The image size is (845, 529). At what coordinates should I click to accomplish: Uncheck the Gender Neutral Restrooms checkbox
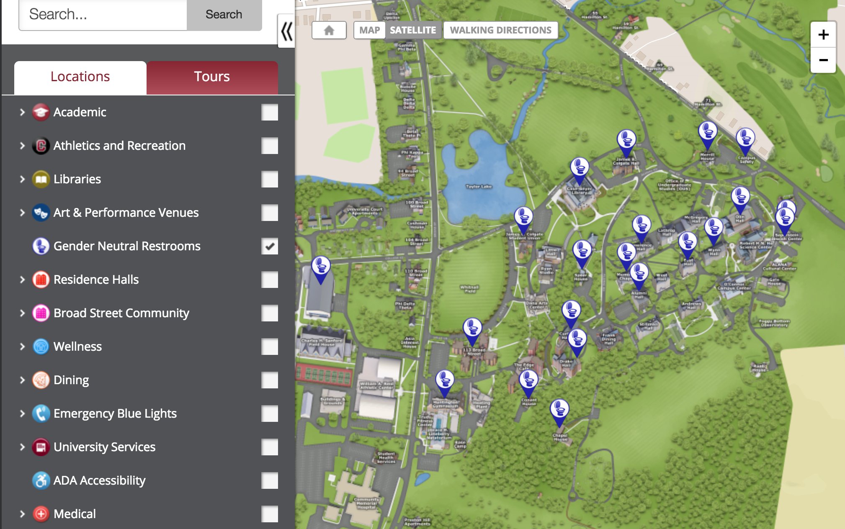point(270,246)
